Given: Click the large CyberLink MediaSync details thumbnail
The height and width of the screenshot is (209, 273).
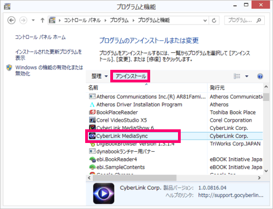Looking at the screenshot, I should 104,193.
